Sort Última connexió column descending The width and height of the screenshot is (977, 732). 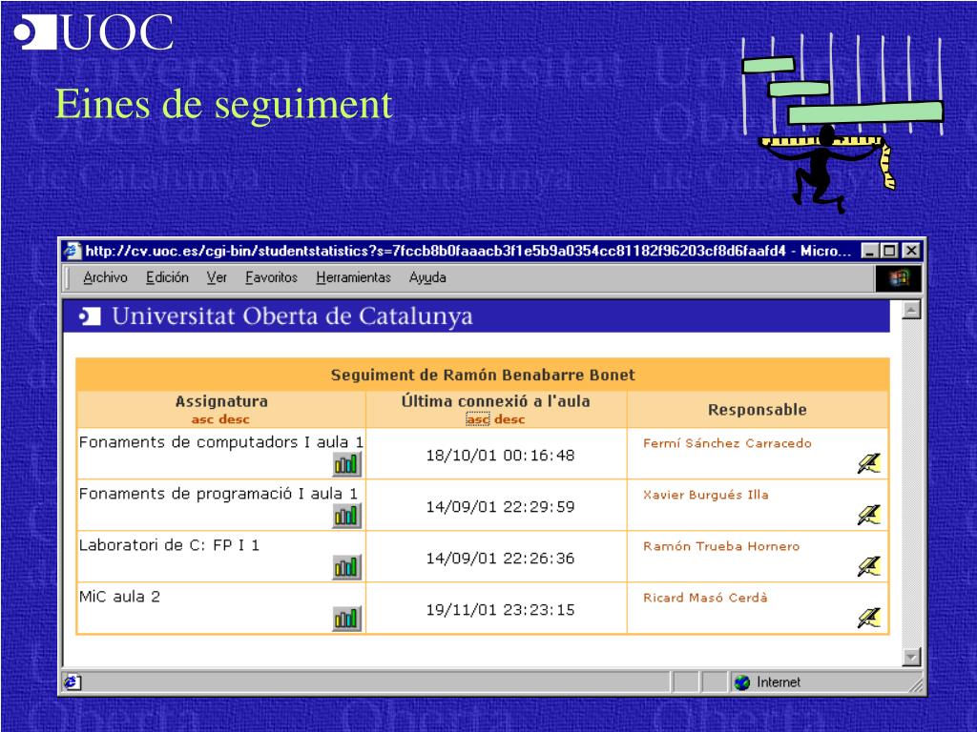(x=509, y=419)
